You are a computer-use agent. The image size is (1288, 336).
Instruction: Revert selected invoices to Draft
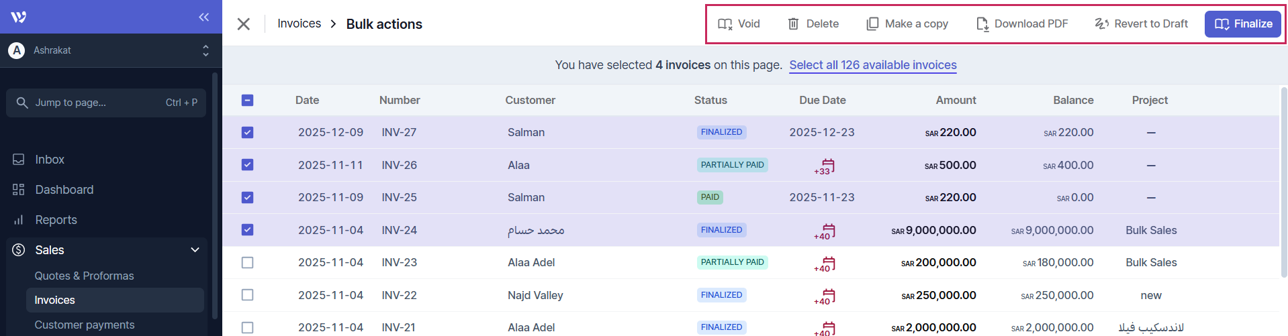pos(1141,24)
